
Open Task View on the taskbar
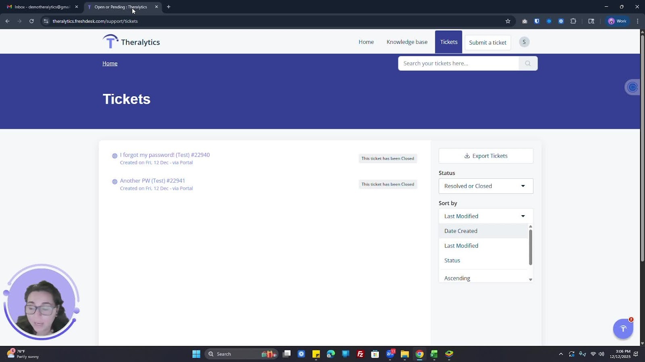point(287,354)
